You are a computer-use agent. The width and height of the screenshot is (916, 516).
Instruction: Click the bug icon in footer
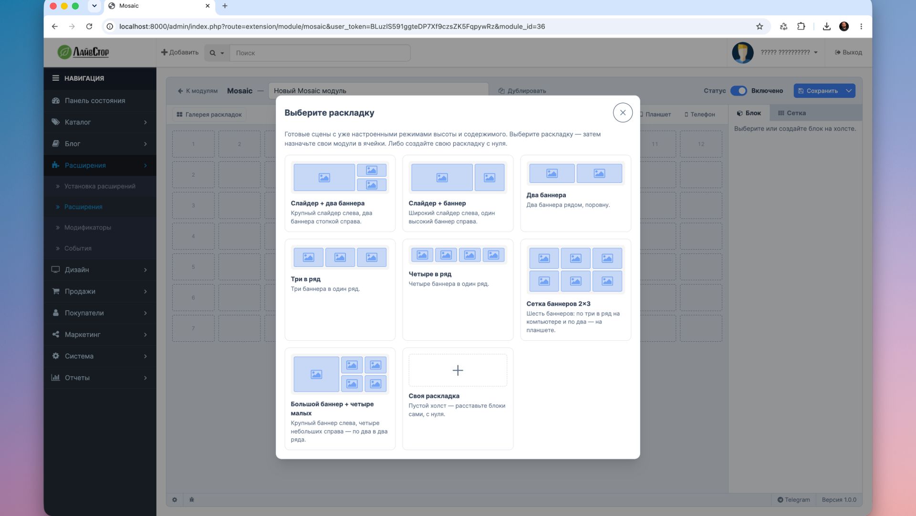coord(192,500)
